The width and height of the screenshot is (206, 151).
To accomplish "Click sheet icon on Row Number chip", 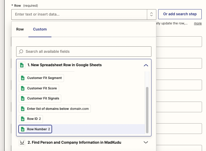I will coord(23,129).
